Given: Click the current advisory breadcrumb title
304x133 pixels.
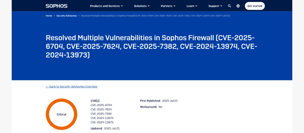Looking at the screenshot, I should [x=155, y=16].
